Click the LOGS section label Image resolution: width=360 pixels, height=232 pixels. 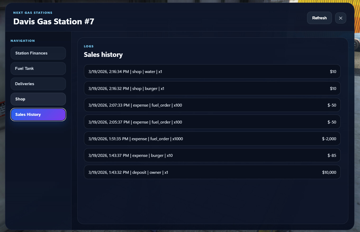89,46
